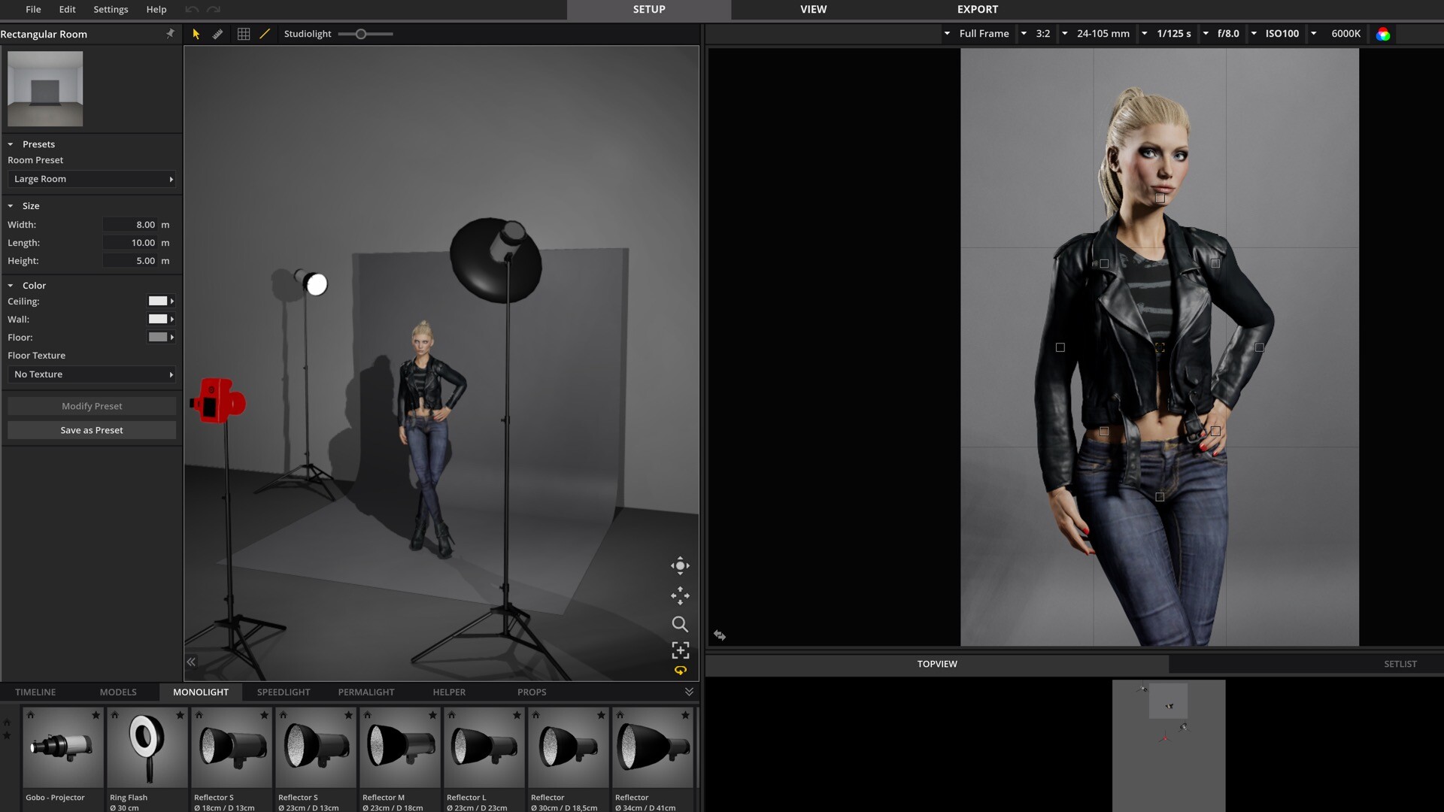Collapse the Size section
Image resolution: width=1444 pixels, height=812 pixels.
[x=11, y=206]
